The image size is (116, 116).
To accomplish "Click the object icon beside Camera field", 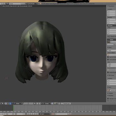I will pos(109,90).
